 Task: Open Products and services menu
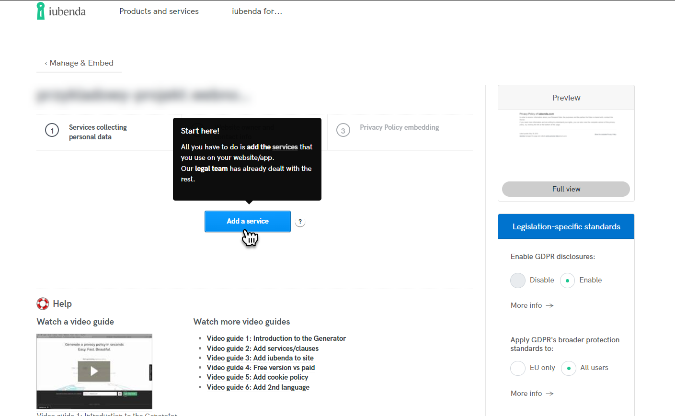pyautogui.click(x=159, y=11)
